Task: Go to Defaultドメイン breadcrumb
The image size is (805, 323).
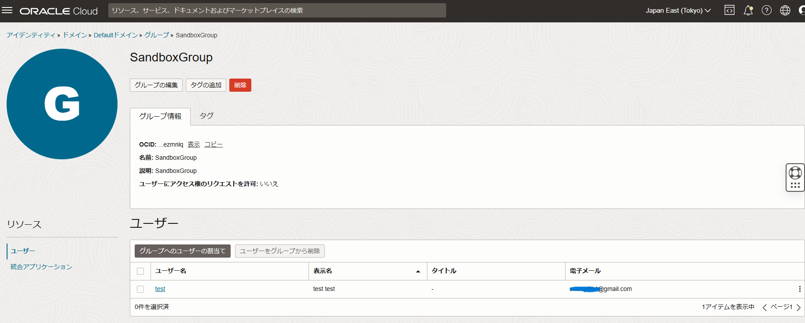Action: click(x=116, y=35)
